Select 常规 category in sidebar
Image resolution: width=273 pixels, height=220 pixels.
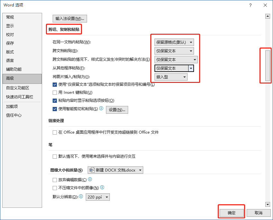[x=22, y=17]
